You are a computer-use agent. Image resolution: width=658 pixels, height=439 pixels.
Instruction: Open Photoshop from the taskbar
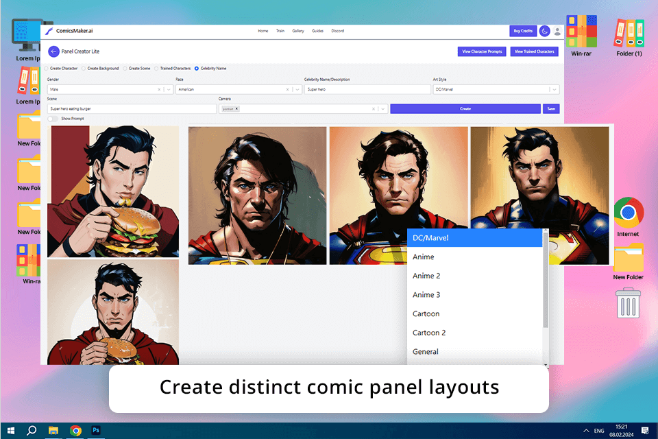click(x=96, y=431)
